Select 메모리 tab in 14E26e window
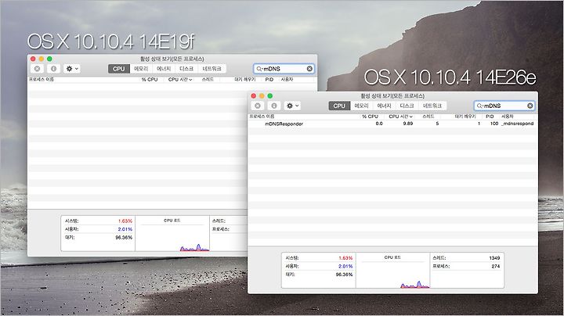Viewport: 564px width, 316px height. pos(361,106)
